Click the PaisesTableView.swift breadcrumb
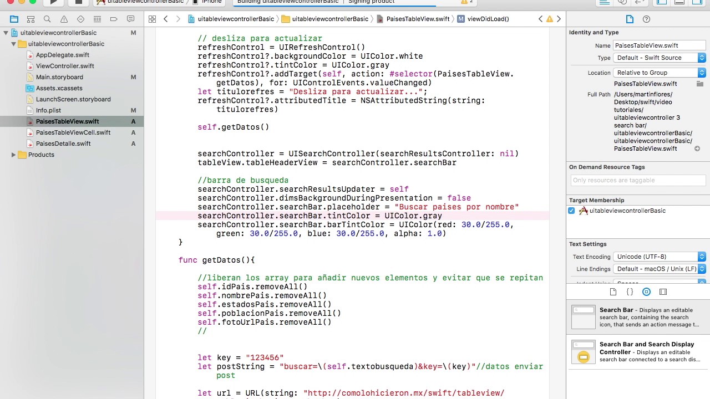 point(413,19)
